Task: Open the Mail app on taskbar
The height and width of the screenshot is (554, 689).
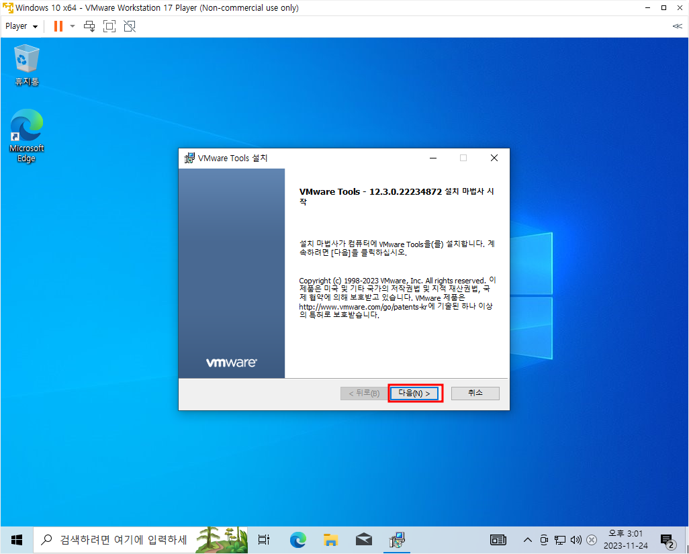Action: coord(364,540)
